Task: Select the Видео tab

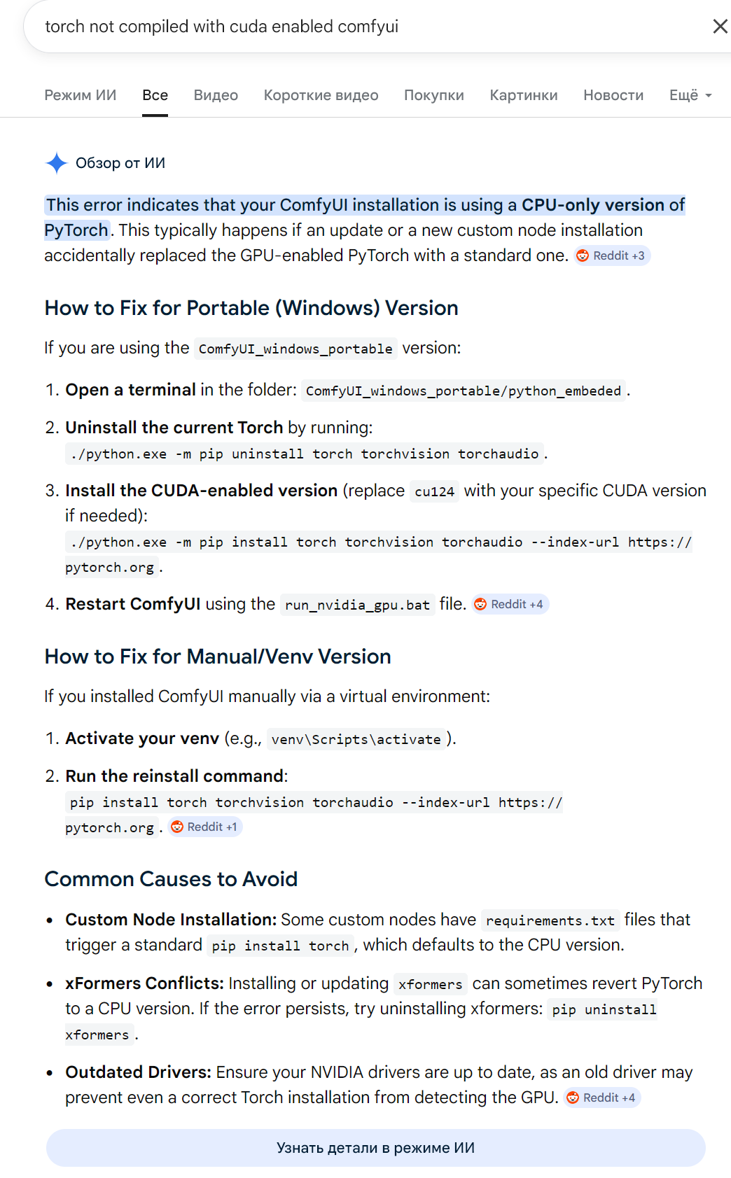Action: [216, 95]
